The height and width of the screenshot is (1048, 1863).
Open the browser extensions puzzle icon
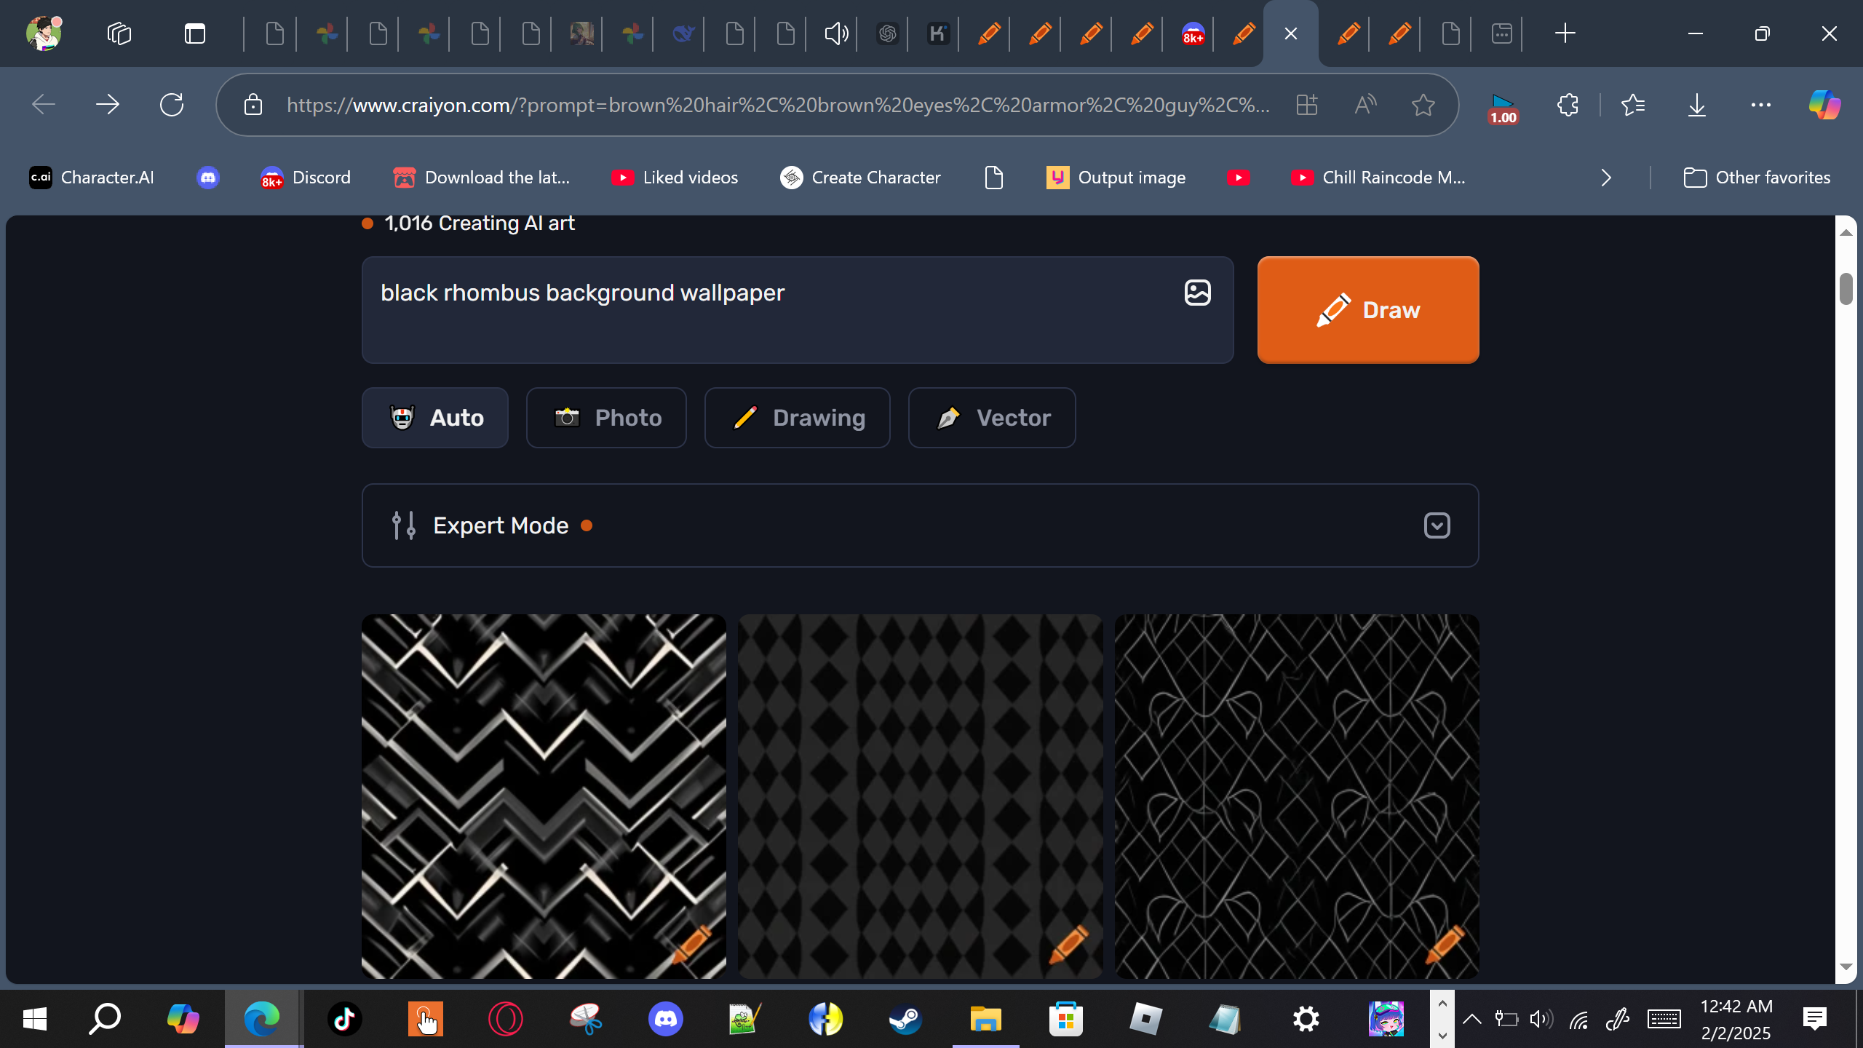(1568, 105)
